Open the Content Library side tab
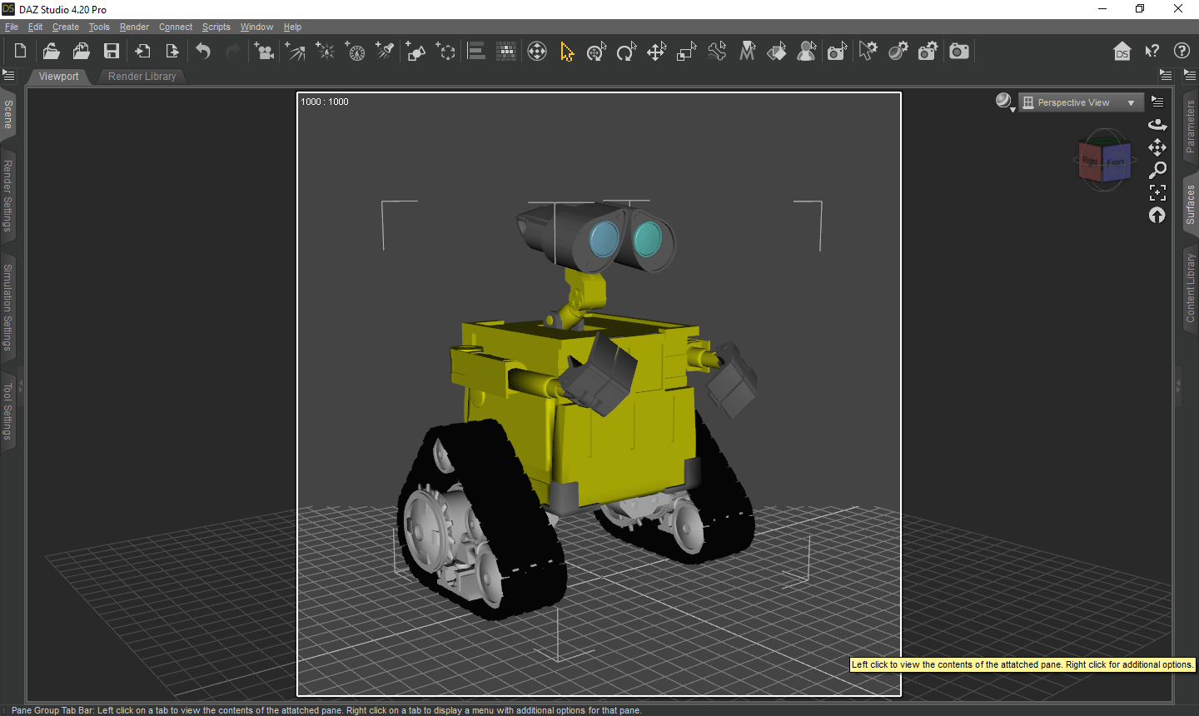 pyautogui.click(x=1191, y=288)
